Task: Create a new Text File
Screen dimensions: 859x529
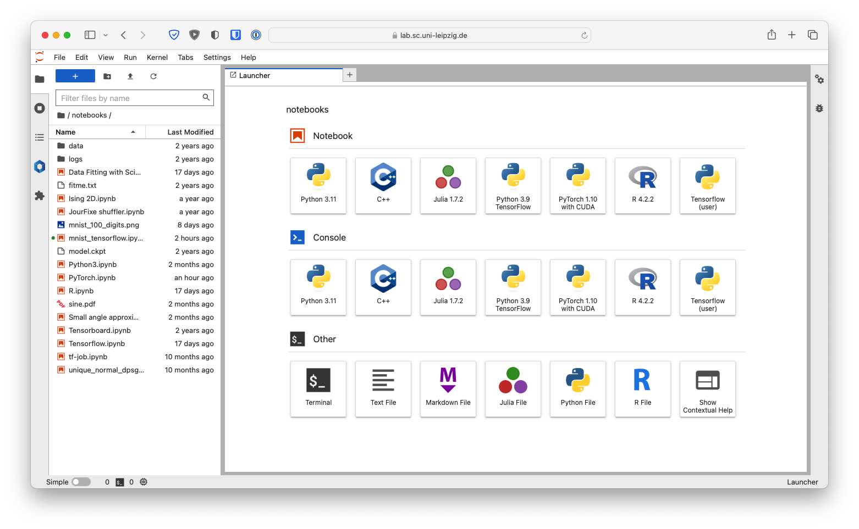Action: (383, 389)
